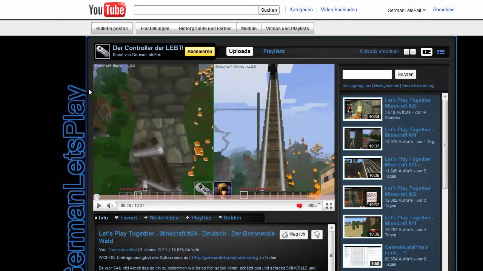The image size is (483, 271).
Task: Open Video hochladen link
Action: [x=339, y=10]
